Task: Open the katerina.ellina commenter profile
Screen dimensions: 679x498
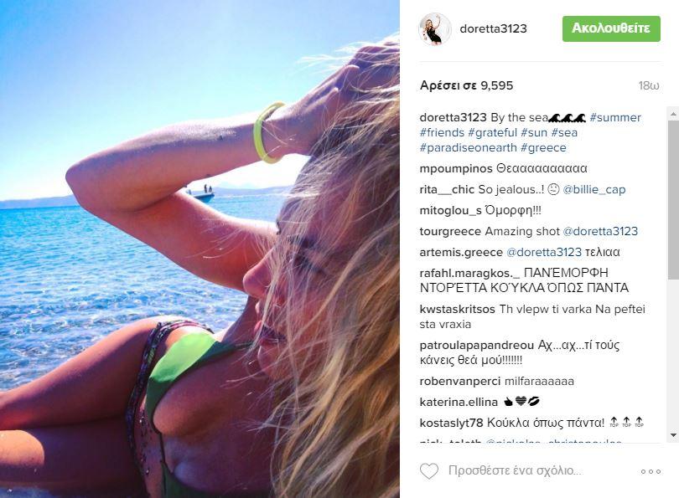Action: tap(459, 403)
